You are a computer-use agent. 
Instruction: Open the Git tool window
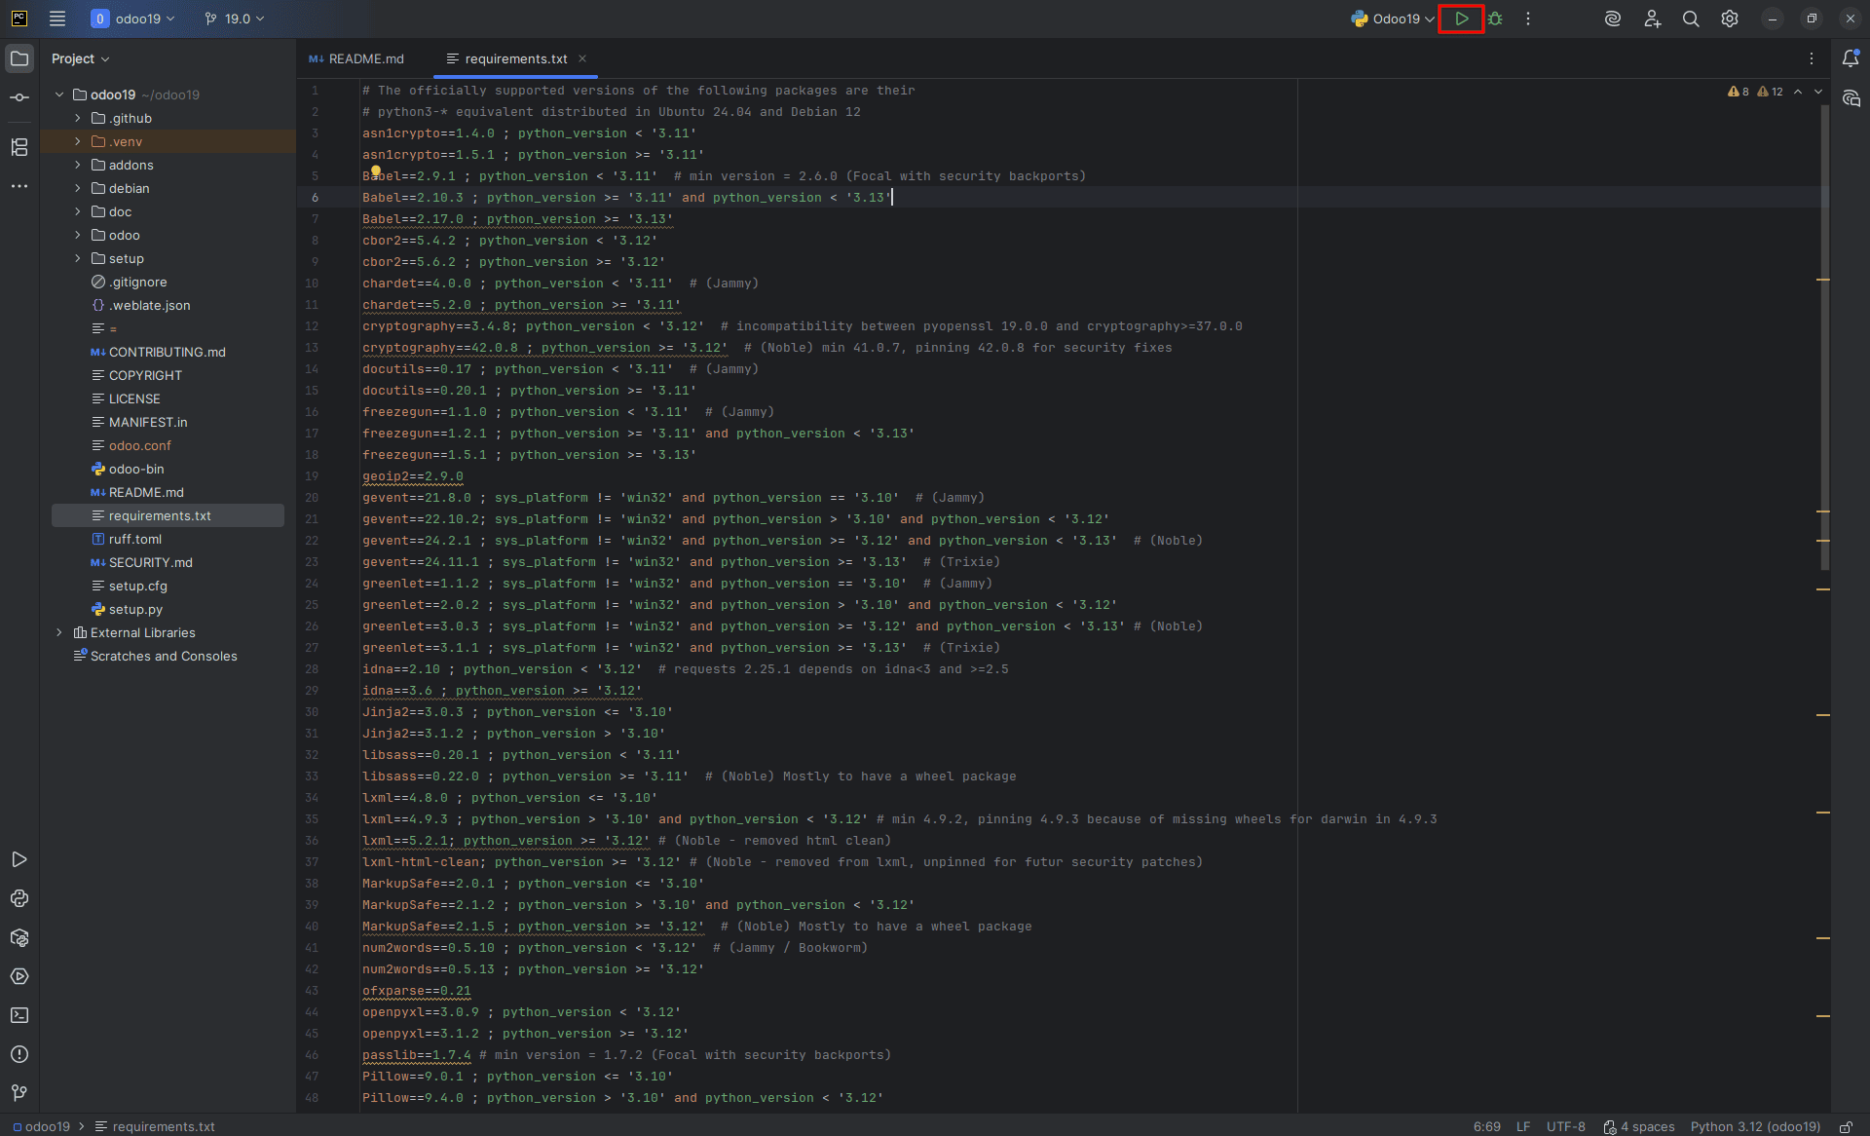[x=19, y=1093]
